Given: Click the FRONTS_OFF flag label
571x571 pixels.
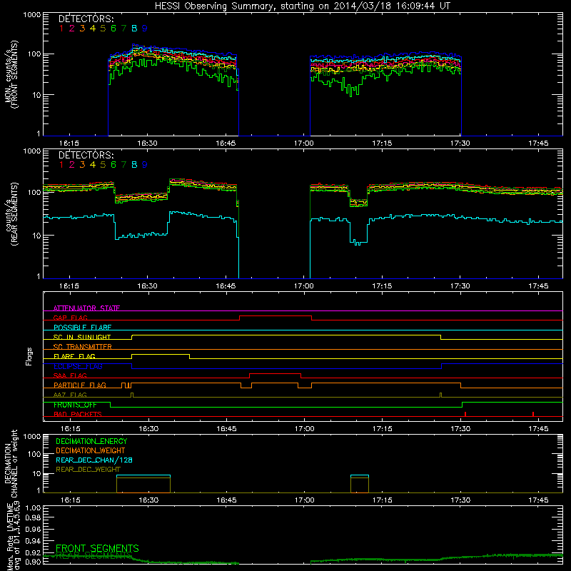Looking at the screenshot, I should point(75,405).
